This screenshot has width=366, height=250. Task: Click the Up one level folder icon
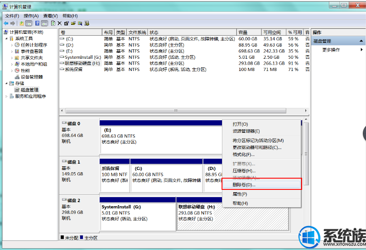pos(22,24)
